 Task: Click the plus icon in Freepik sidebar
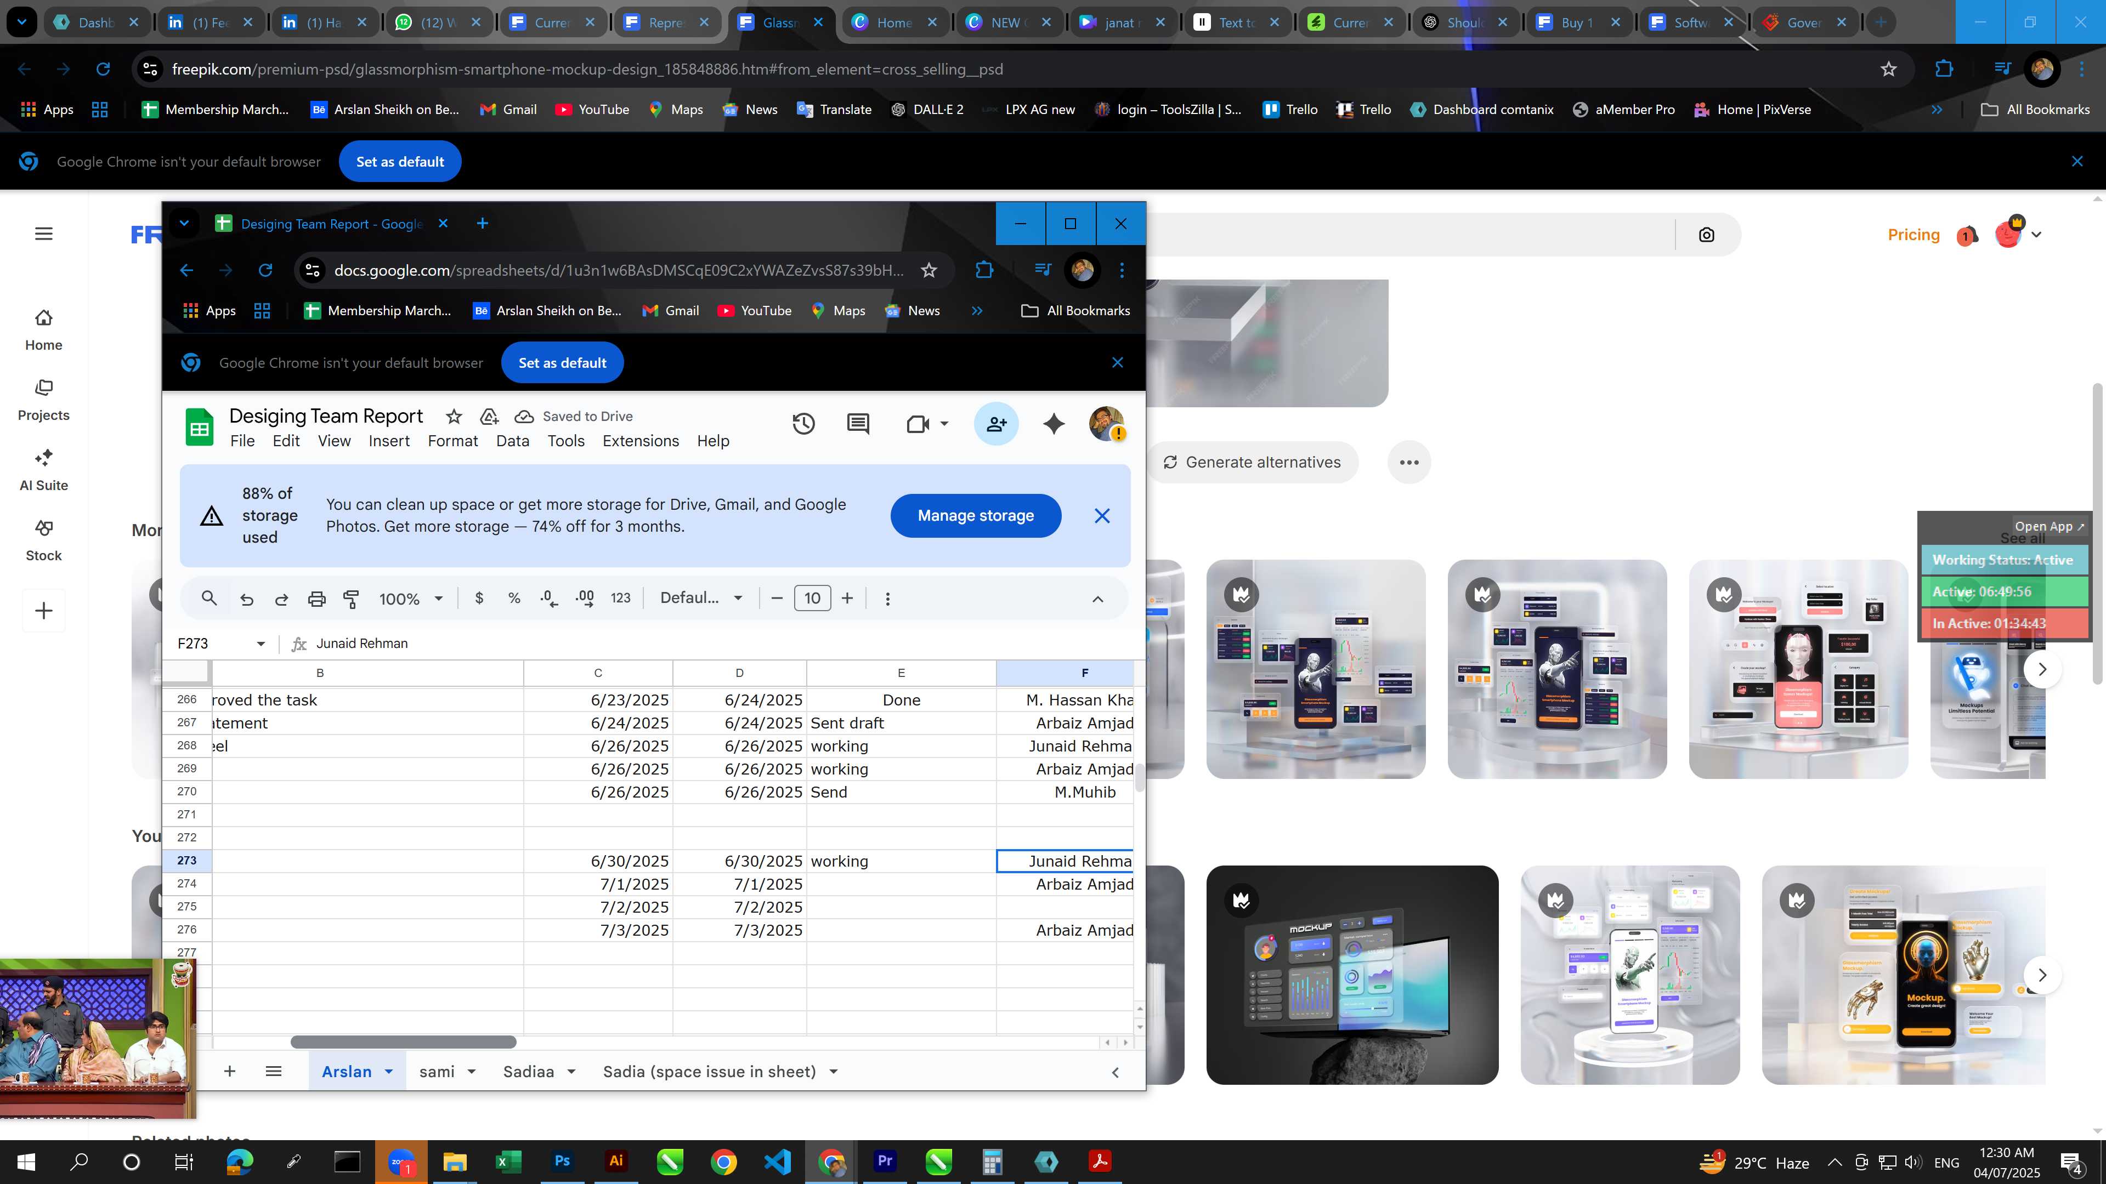pos(44,611)
